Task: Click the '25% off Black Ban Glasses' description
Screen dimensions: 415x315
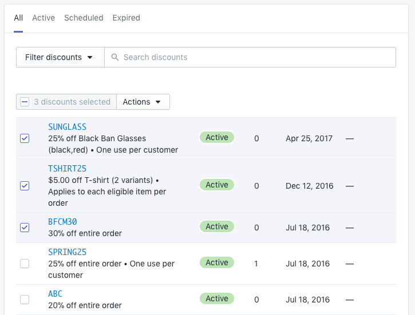Action: pyautogui.click(x=97, y=138)
